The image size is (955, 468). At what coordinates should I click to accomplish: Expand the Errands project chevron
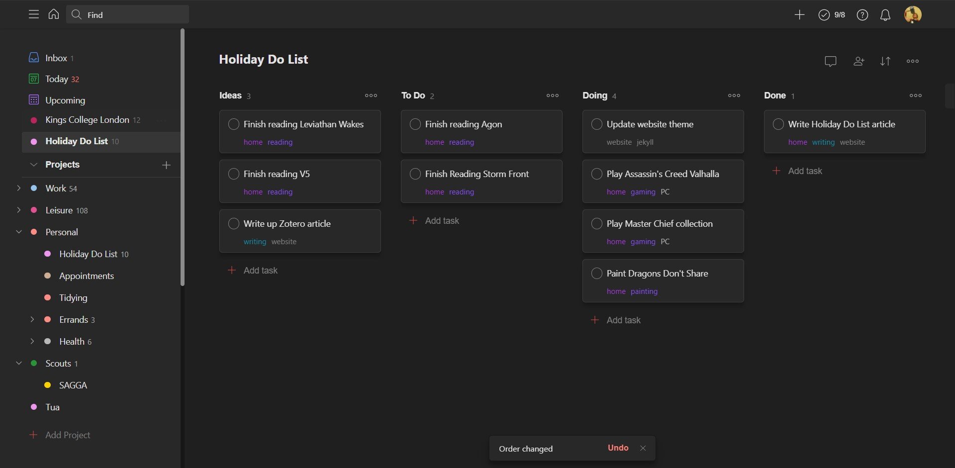point(32,319)
